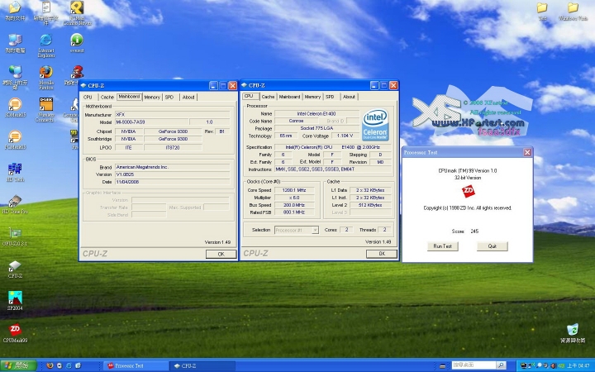Open My Computer desktop icon
595x372 pixels.
(15, 43)
